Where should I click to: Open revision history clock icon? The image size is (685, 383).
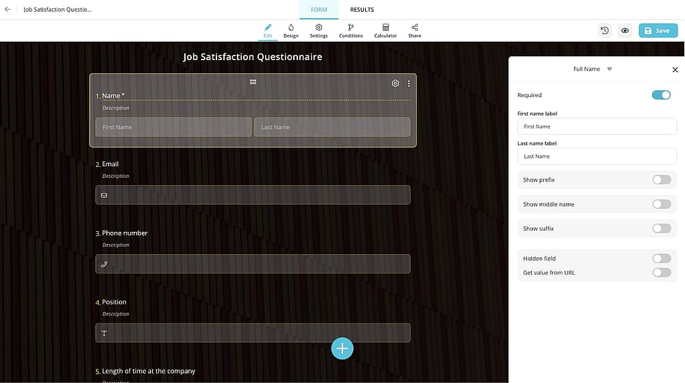tap(605, 31)
